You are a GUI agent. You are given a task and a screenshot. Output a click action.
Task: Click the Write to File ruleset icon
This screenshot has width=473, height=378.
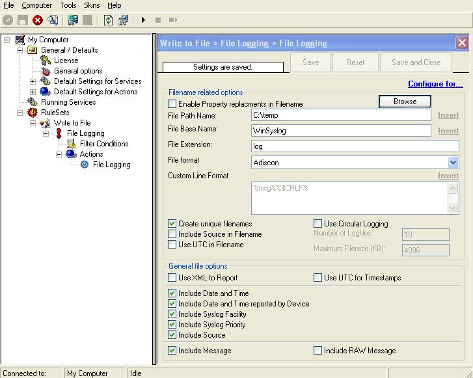[x=46, y=123]
